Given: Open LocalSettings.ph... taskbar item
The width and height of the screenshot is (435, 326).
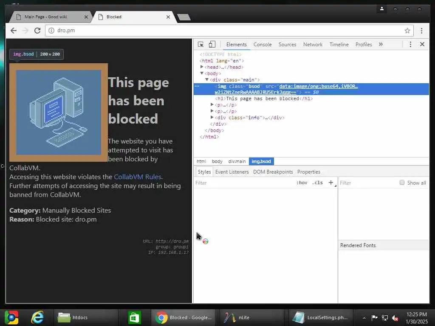Looking at the screenshot, I should click(x=320, y=318).
